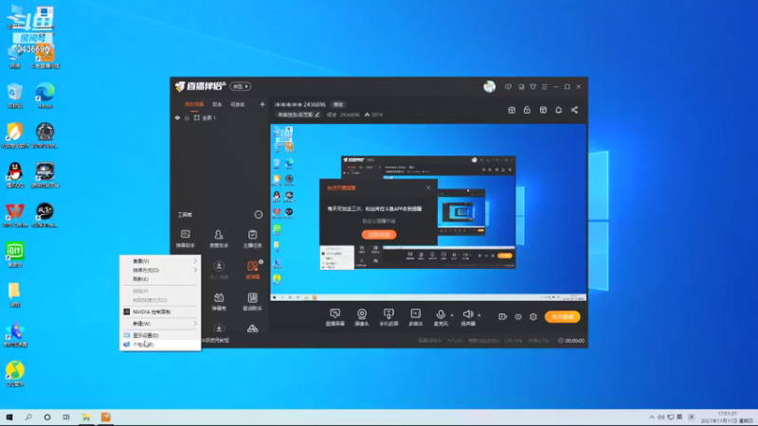Select 全屏 1 source row
The width and height of the screenshot is (758, 426).
(x=220, y=117)
